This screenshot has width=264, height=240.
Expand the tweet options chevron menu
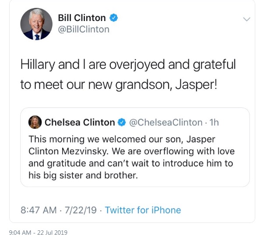pyautogui.click(x=247, y=19)
